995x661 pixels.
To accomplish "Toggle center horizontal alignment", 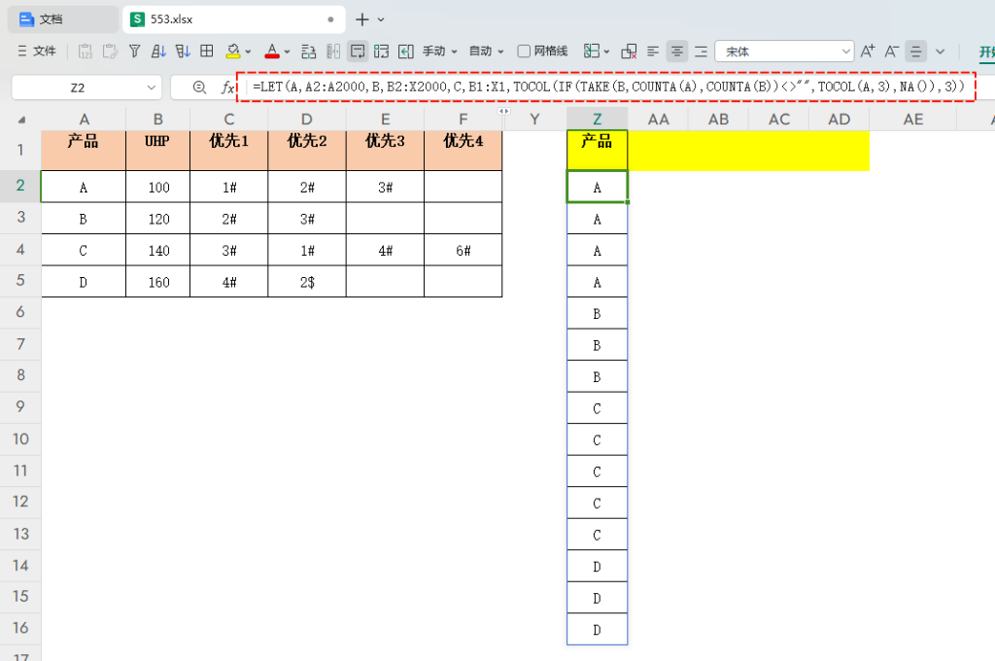I will (677, 52).
